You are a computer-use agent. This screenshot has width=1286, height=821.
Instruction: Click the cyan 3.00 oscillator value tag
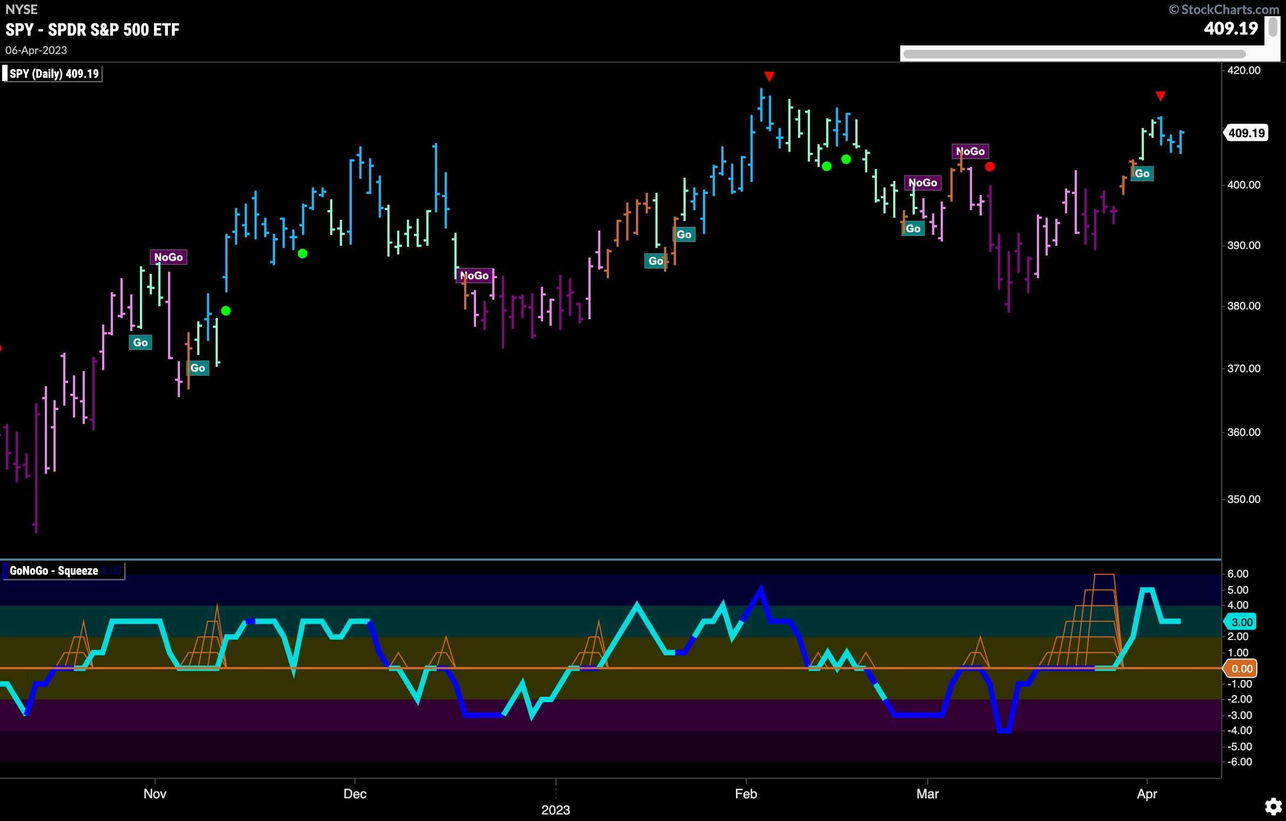[1241, 622]
